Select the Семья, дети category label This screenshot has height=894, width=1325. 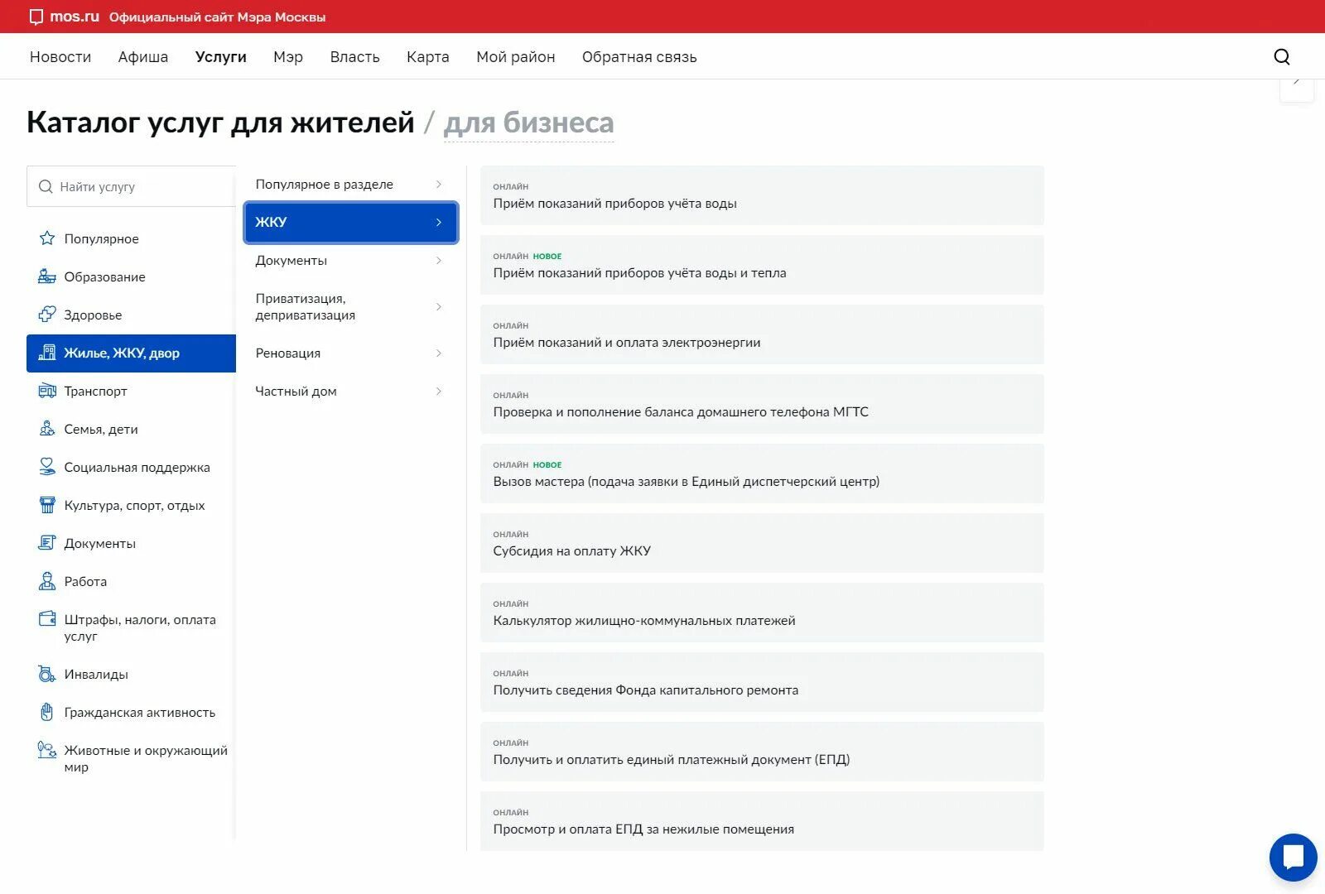[101, 430]
